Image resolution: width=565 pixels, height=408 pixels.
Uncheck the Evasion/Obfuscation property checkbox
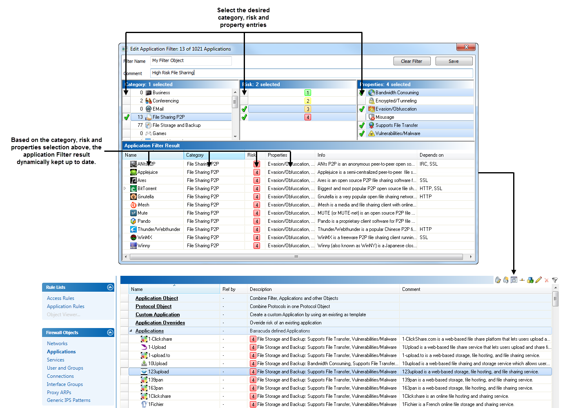(362, 109)
